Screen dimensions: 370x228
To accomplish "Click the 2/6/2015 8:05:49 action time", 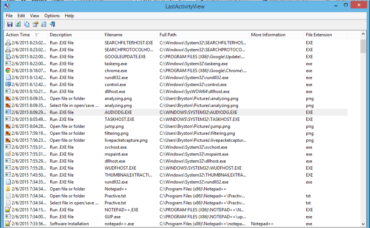I will click(29, 119).
